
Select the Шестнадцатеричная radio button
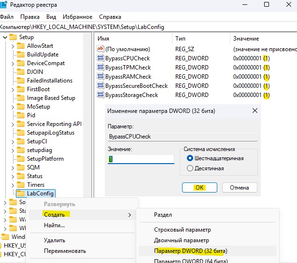[190, 158]
